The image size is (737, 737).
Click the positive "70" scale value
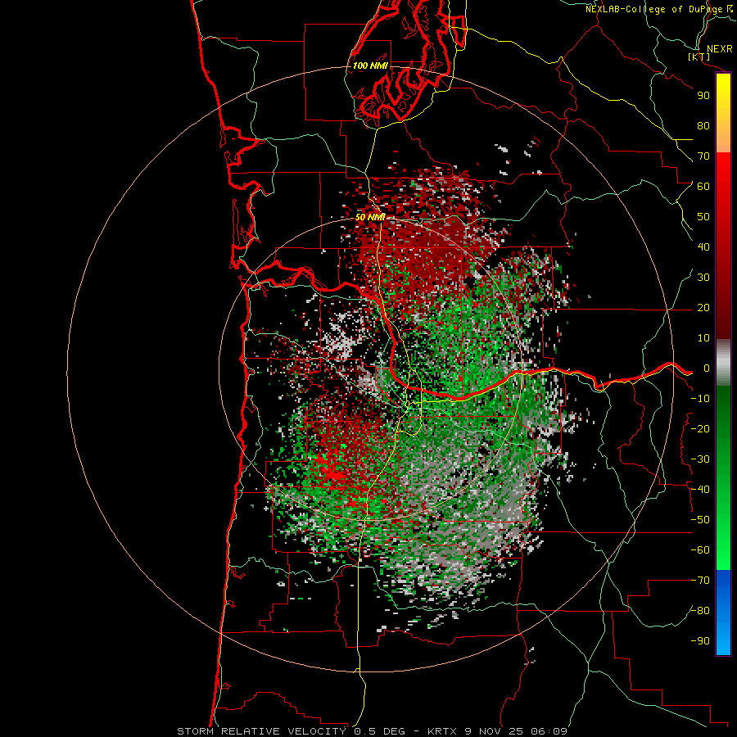click(x=703, y=156)
